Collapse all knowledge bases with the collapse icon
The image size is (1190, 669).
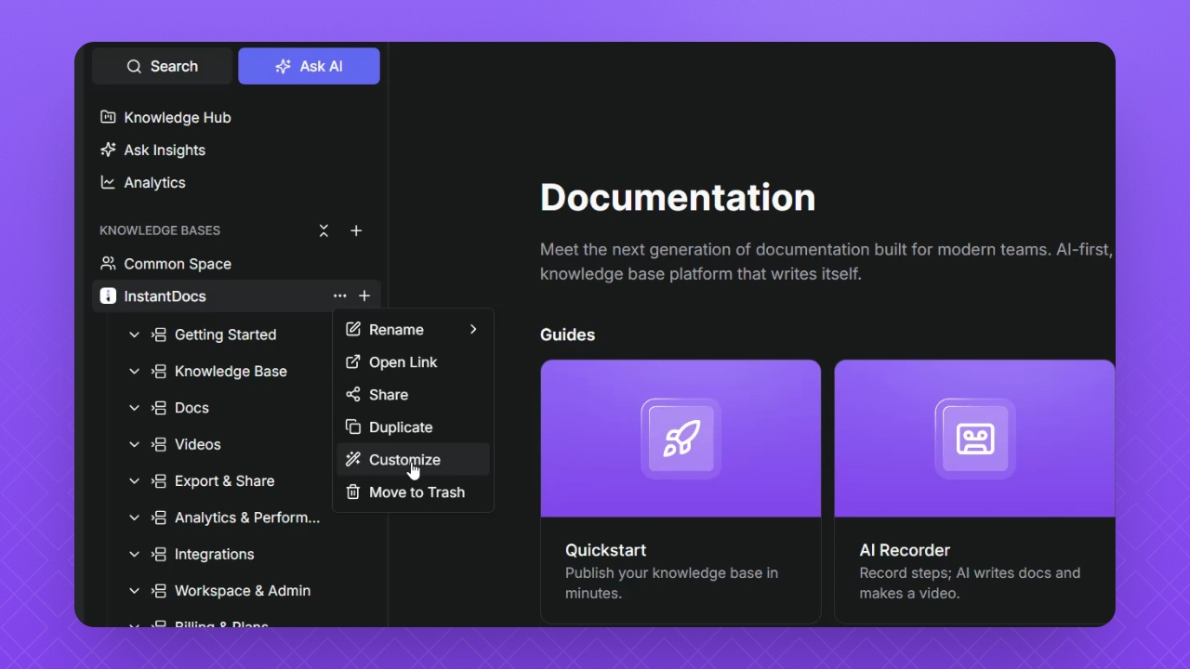[x=324, y=230]
